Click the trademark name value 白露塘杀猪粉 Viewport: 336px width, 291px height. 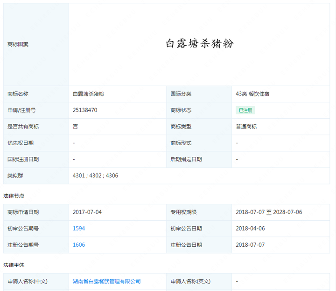[x=88, y=94]
